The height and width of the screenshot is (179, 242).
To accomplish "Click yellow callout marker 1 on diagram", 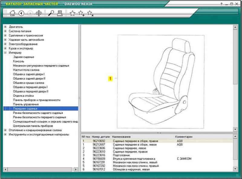I will tap(110, 79).
